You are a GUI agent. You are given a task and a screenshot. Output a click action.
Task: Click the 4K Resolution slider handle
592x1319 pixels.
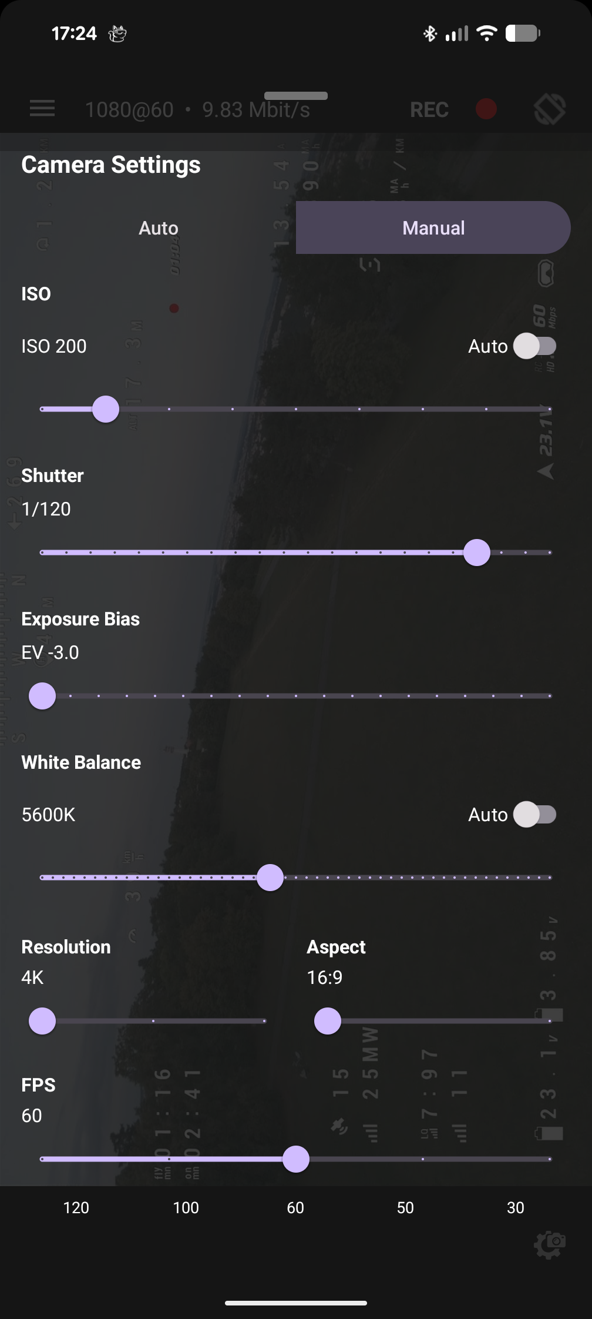click(42, 1021)
